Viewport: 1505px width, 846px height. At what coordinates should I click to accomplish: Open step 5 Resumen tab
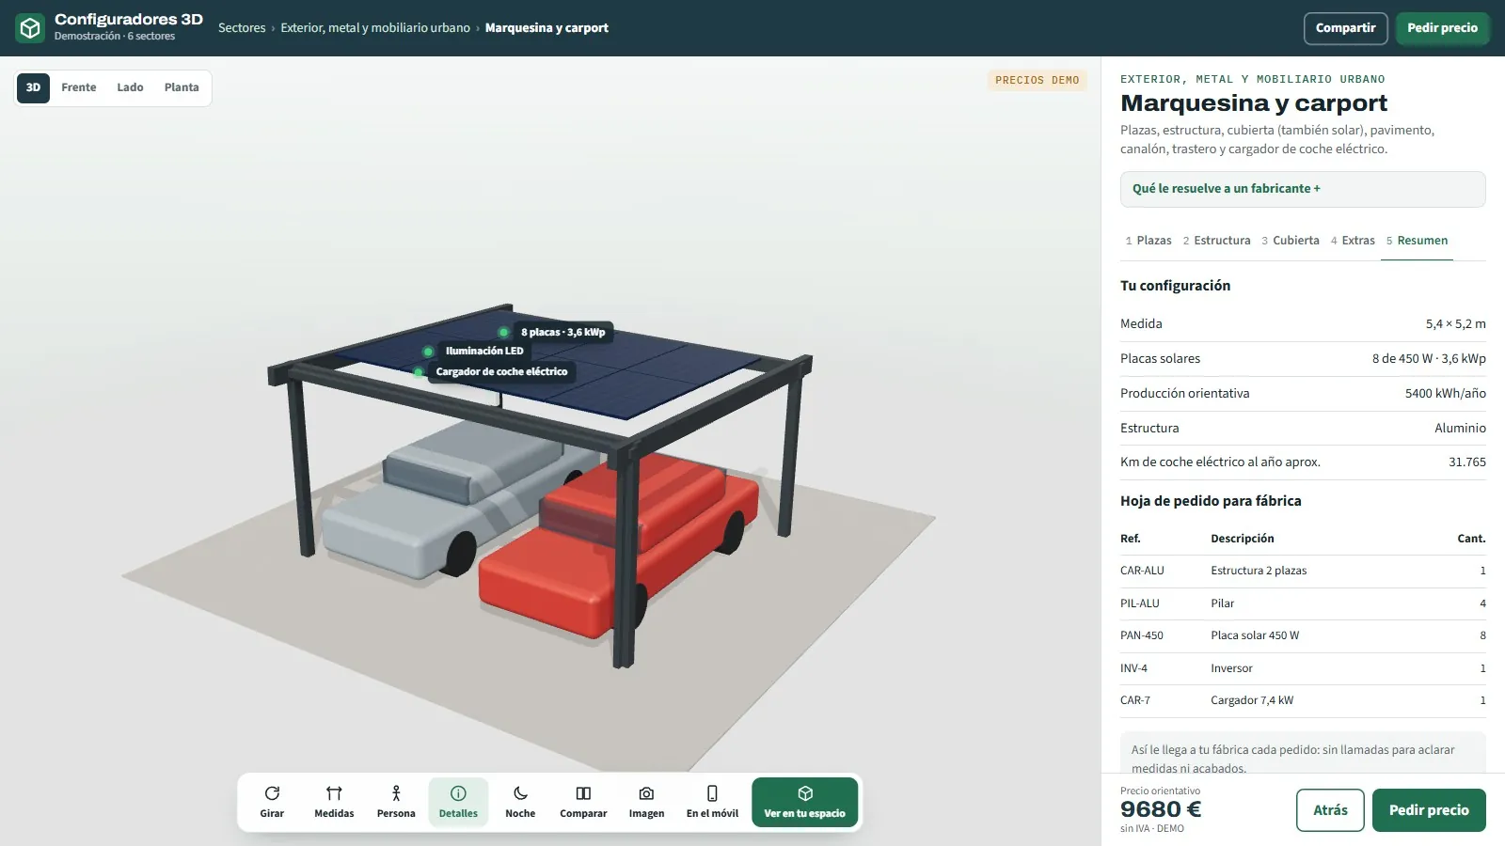pos(1417,241)
